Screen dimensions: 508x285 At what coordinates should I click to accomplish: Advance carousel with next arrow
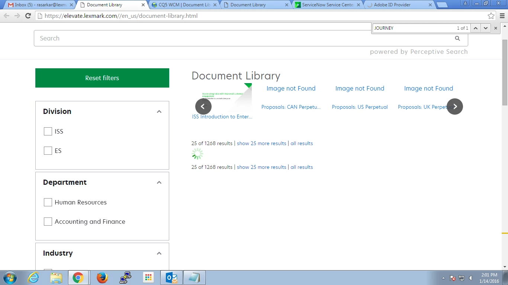(x=455, y=107)
